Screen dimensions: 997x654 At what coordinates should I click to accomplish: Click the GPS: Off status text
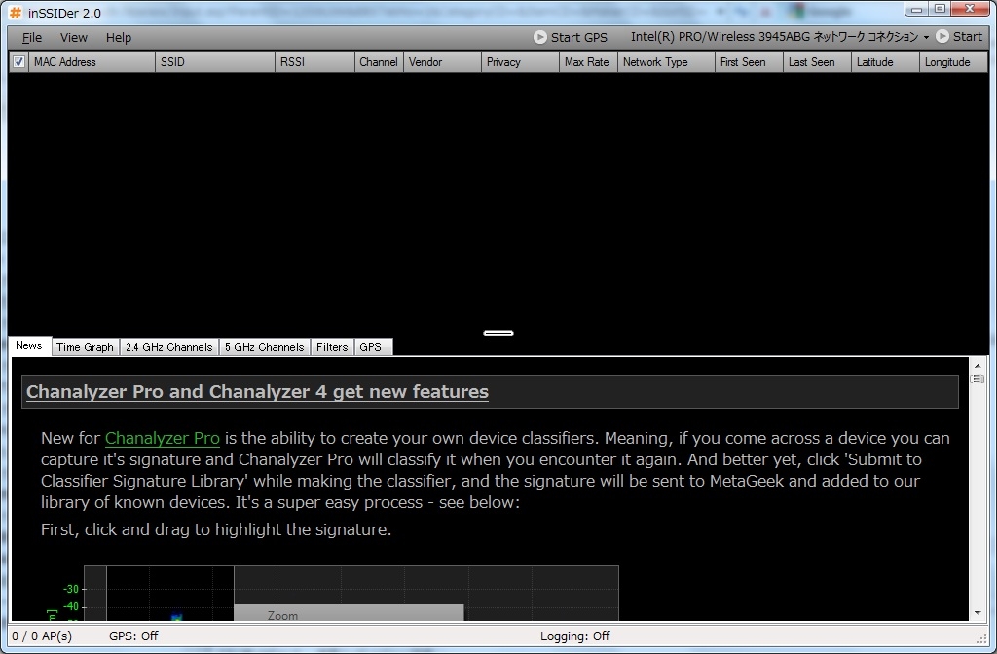pos(133,636)
